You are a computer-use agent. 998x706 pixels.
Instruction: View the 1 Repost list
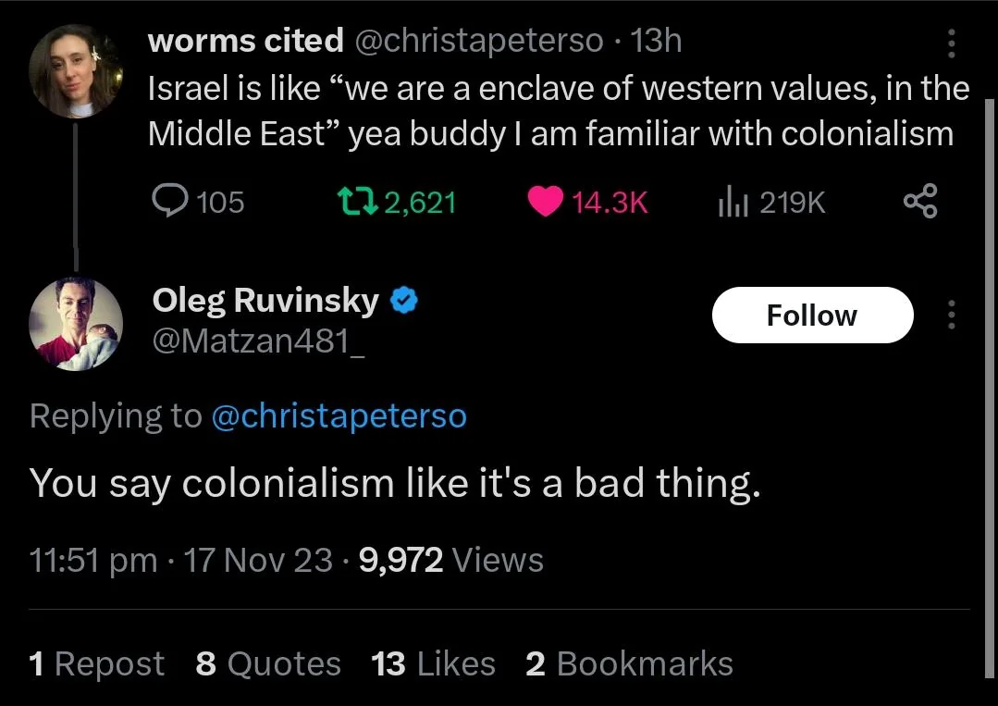point(96,663)
